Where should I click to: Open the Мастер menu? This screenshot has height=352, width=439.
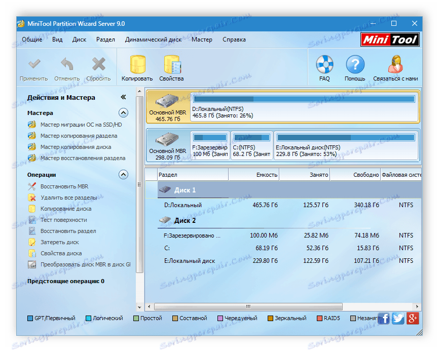point(202,40)
